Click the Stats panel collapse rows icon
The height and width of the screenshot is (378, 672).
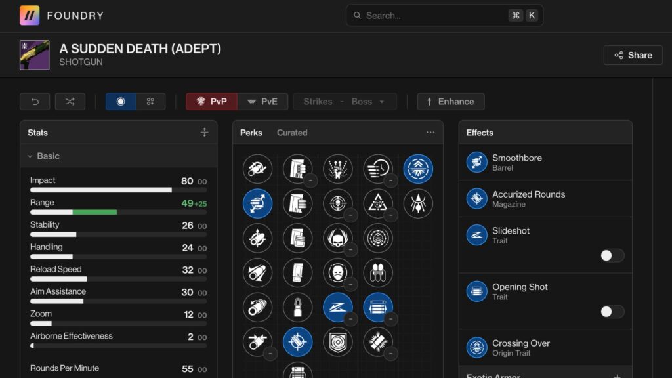[204, 133]
